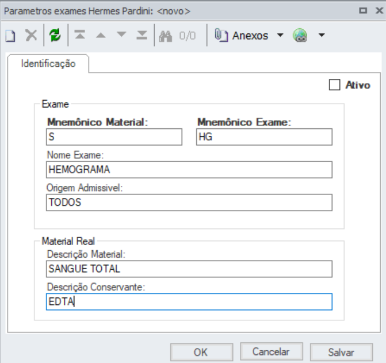Image resolution: width=386 pixels, height=363 pixels.
Task: Go to previous record up arrow
Action: [101, 35]
